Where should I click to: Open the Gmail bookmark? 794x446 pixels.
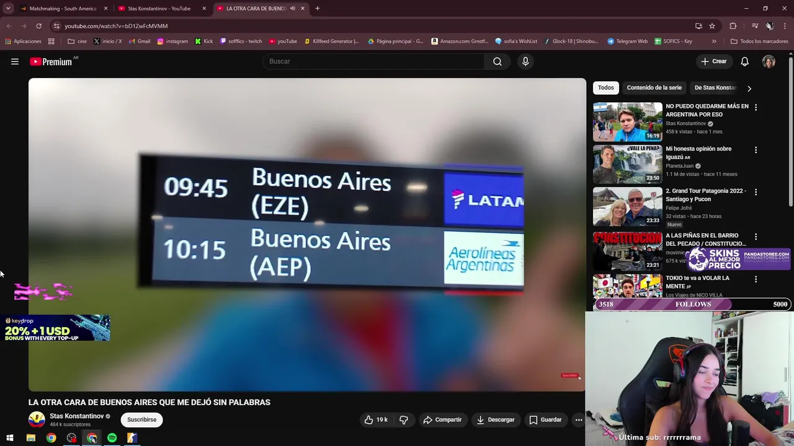coord(139,42)
